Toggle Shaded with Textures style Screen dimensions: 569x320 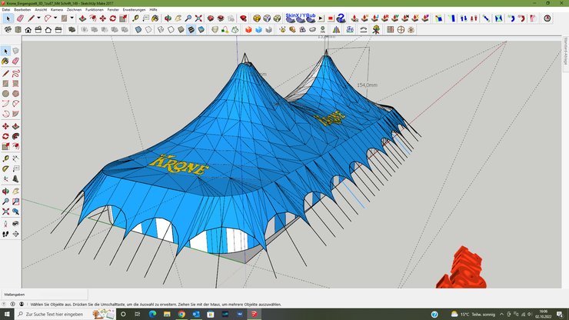point(191,30)
